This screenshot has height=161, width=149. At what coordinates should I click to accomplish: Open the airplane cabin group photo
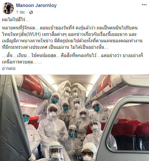point(74,118)
